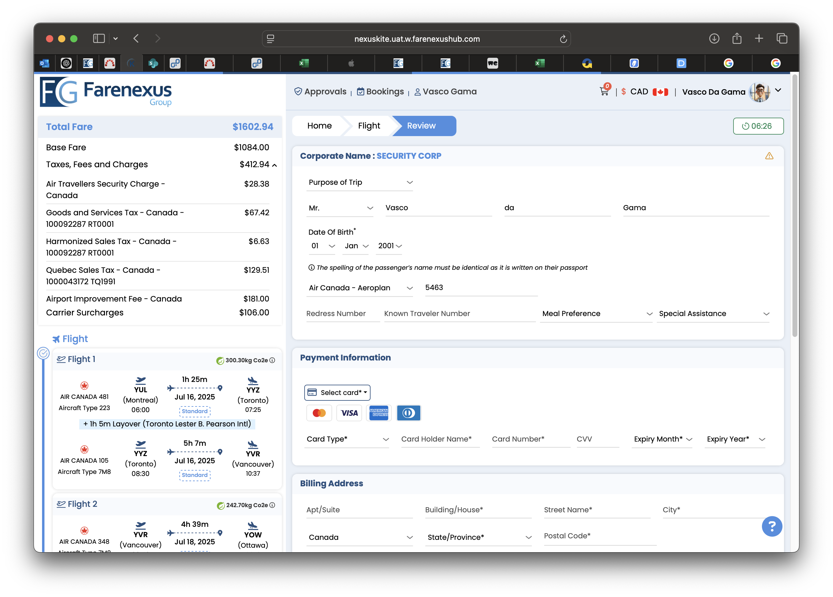Reload the page in Safari
This screenshot has width=833, height=597.
click(x=563, y=39)
